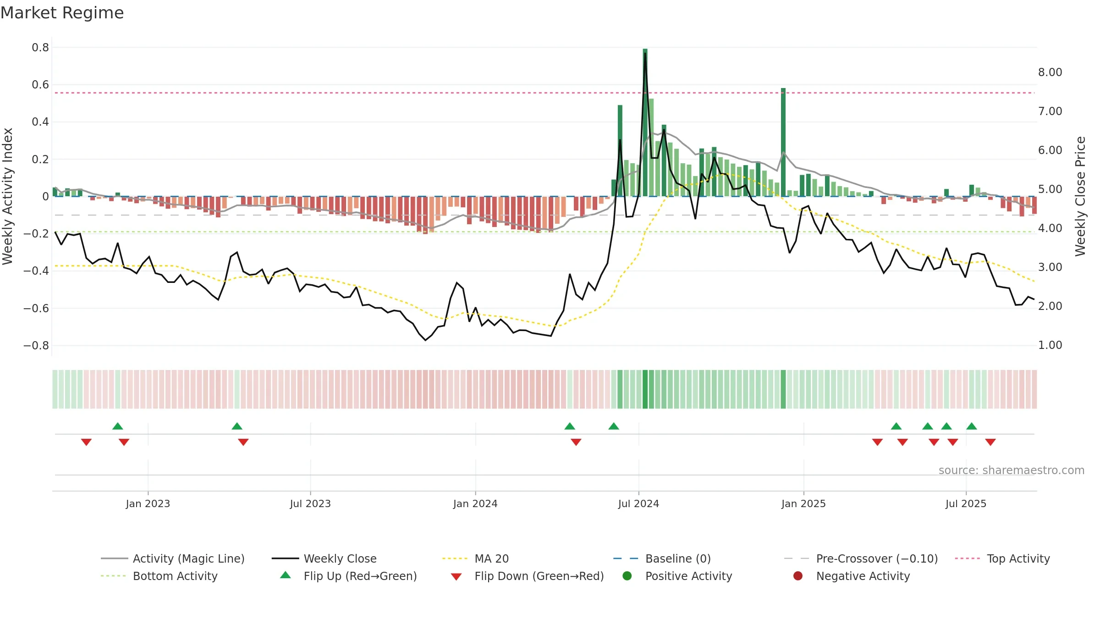Click the Jan 2024 x-axis label
The width and height of the screenshot is (1100, 619).
click(475, 503)
